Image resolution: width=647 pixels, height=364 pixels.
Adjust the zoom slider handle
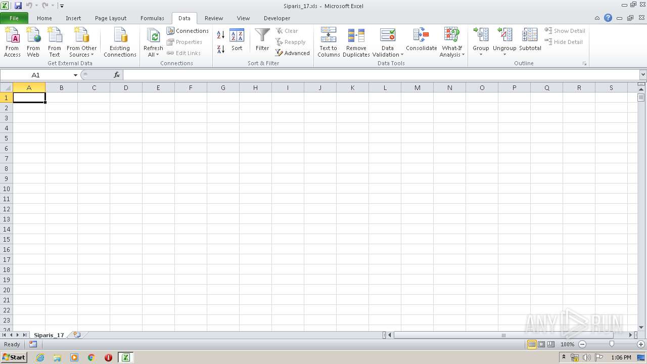pyautogui.click(x=612, y=344)
